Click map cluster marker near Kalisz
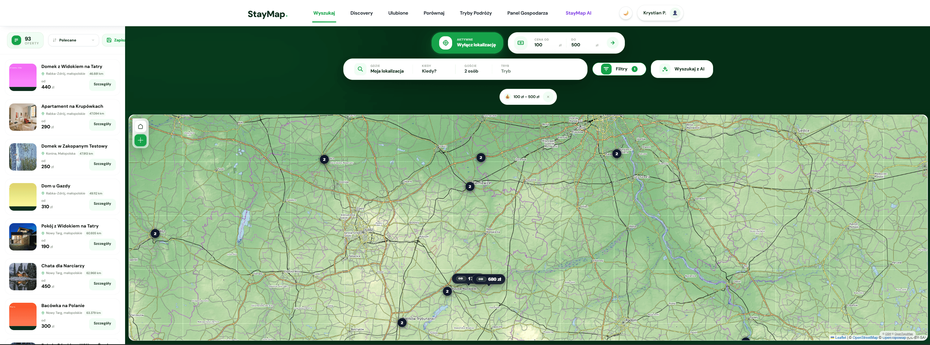The image size is (930, 345). pos(155,234)
